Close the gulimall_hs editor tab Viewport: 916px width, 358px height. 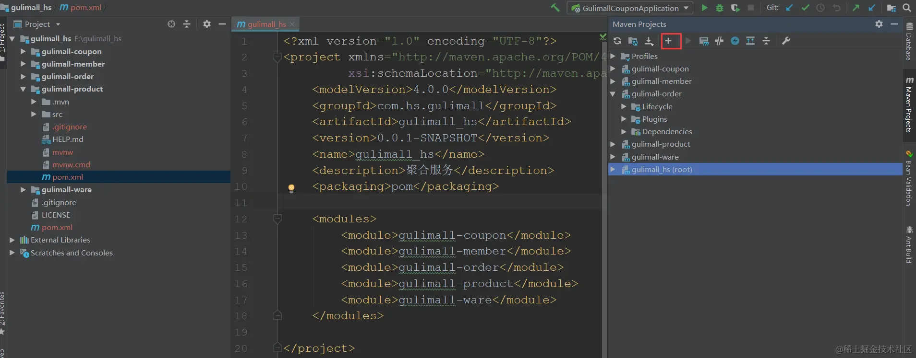(x=292, y=24)
